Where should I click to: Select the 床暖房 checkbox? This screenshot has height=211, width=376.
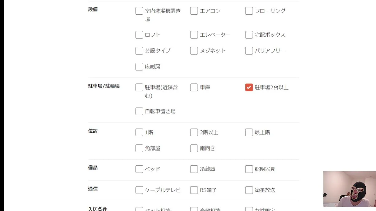(x=139, y=67)
